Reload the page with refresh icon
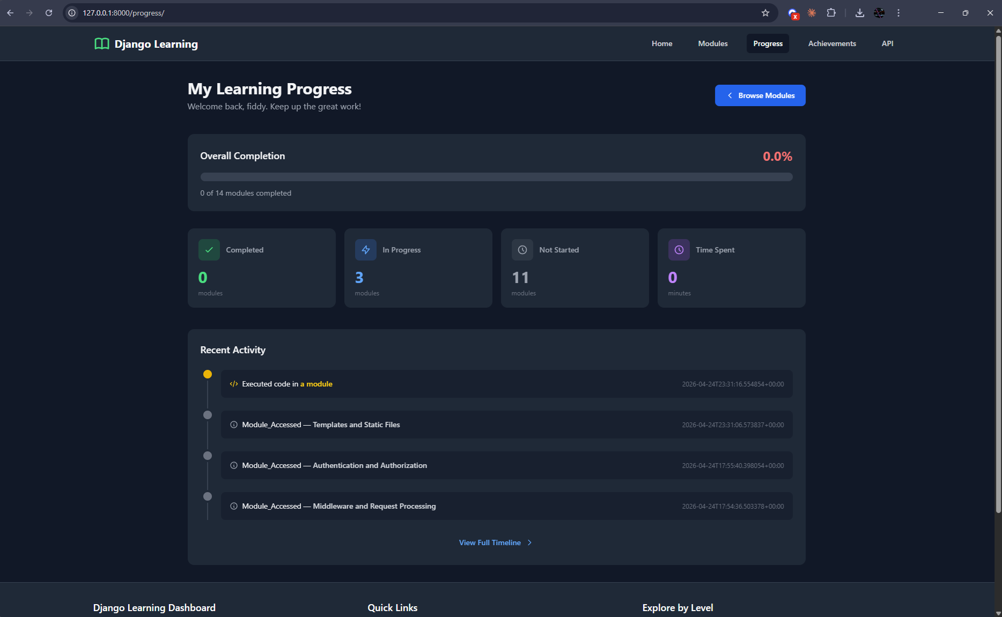Viewport: 1002px width, 617px height. tap(49, 13)
